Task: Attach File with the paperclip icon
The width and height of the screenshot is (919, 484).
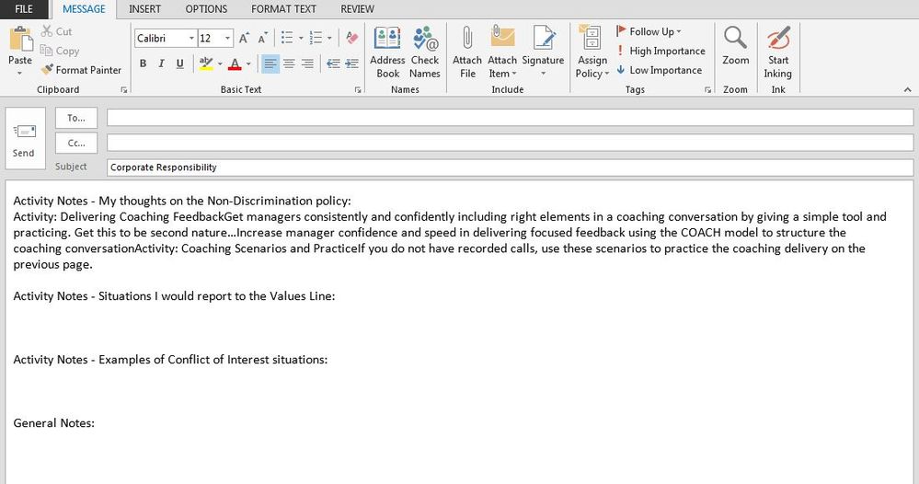Action: click(x=467, y=52)
